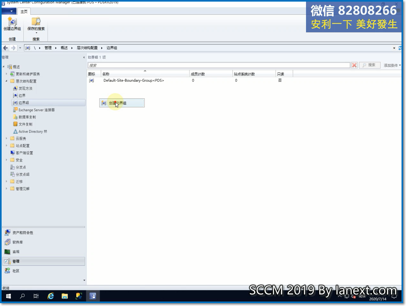Expand the 迁移 folder

click(6, 181)
